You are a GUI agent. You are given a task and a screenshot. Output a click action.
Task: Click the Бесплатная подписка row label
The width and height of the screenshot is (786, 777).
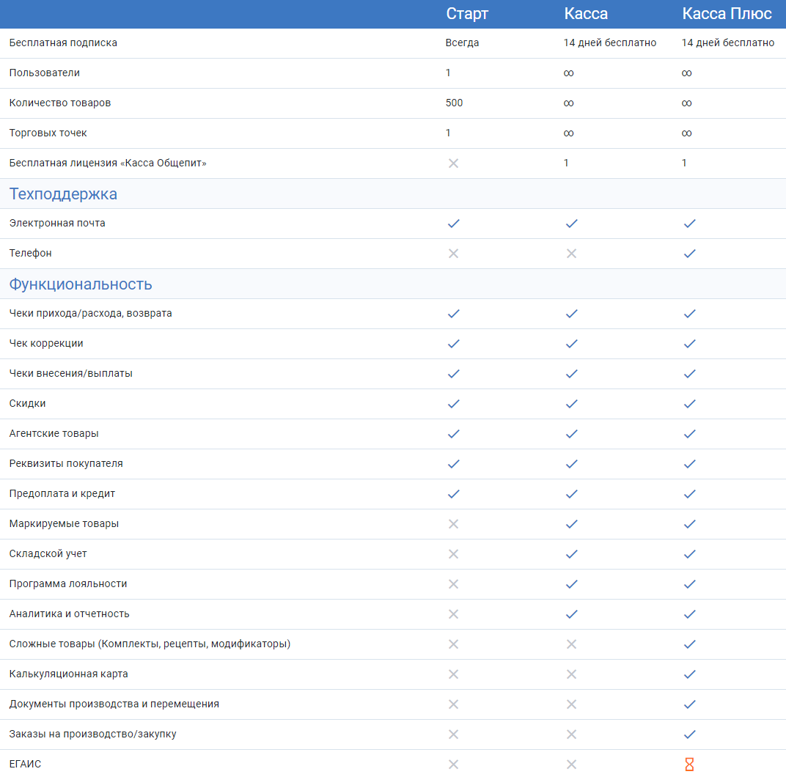(x=63, y=43)
